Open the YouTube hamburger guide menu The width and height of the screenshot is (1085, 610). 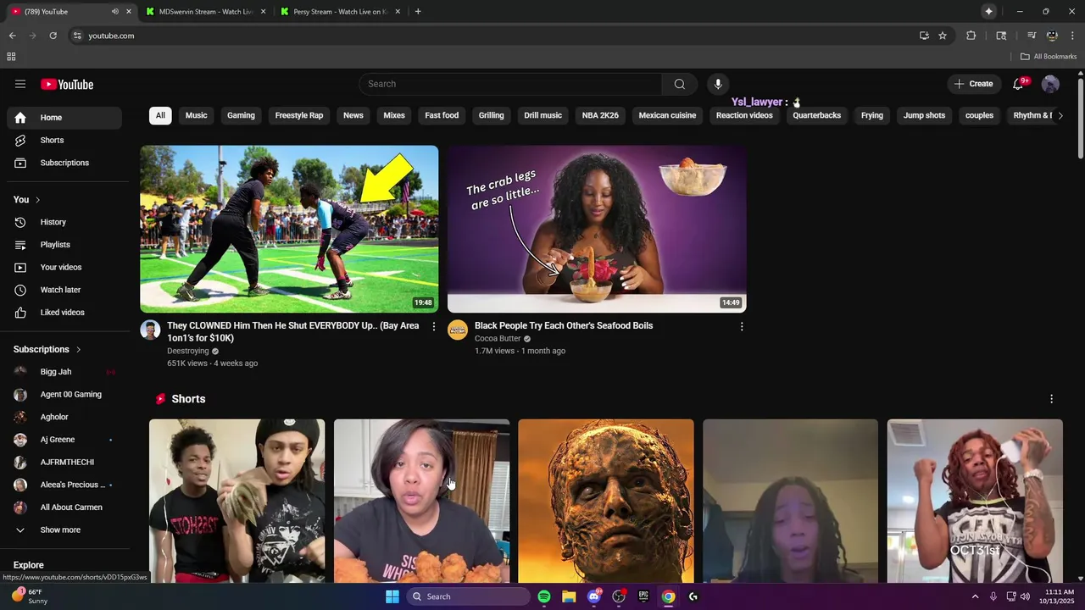point(20,84)
